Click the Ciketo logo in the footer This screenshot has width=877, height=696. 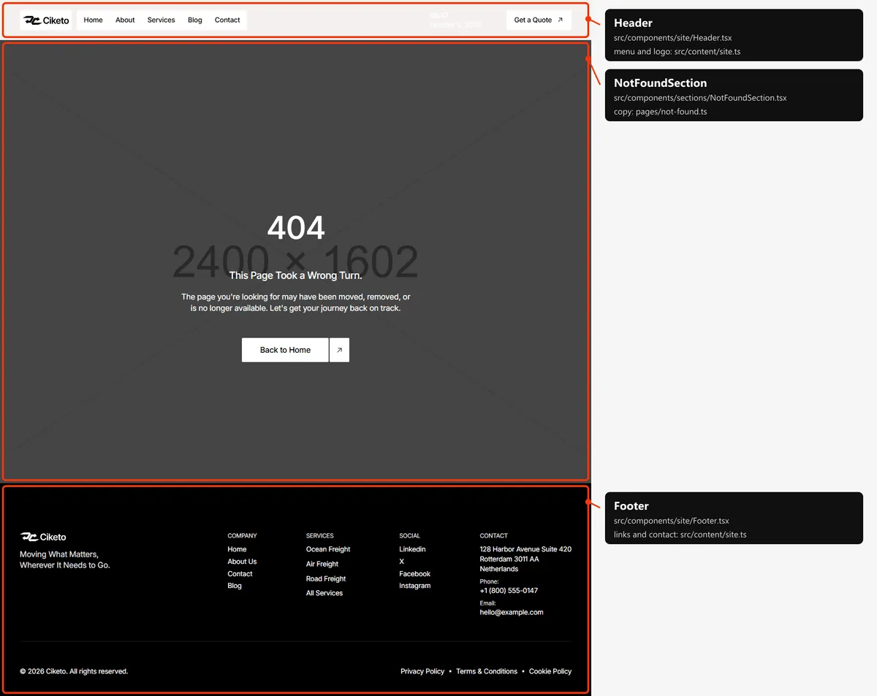(43, 537)
